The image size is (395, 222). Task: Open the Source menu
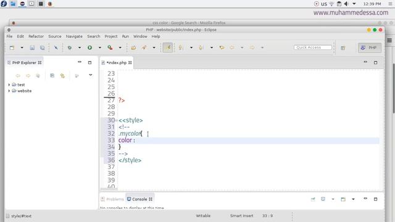tap(55, 36)
